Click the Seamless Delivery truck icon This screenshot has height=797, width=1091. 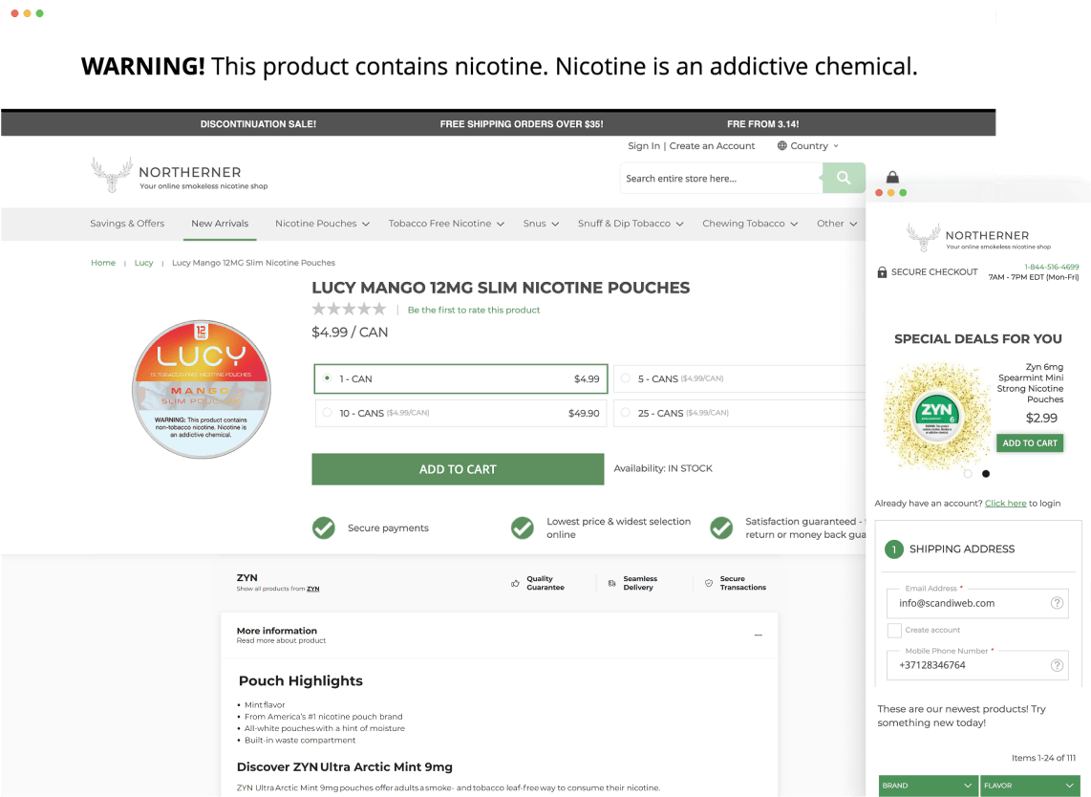[611, 583]
